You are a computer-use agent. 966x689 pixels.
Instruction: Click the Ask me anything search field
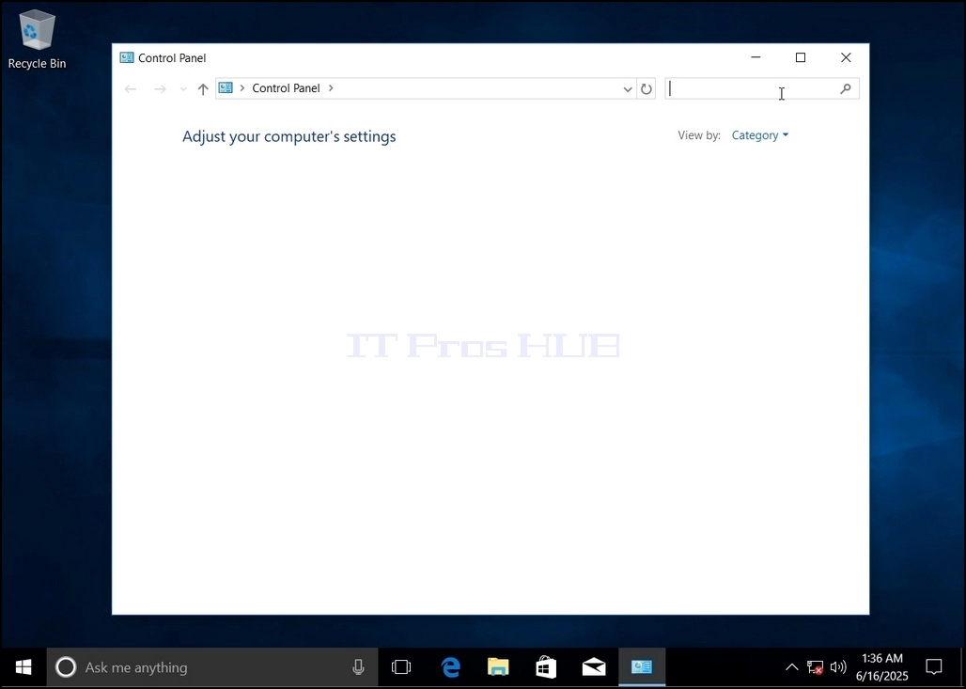212,666
